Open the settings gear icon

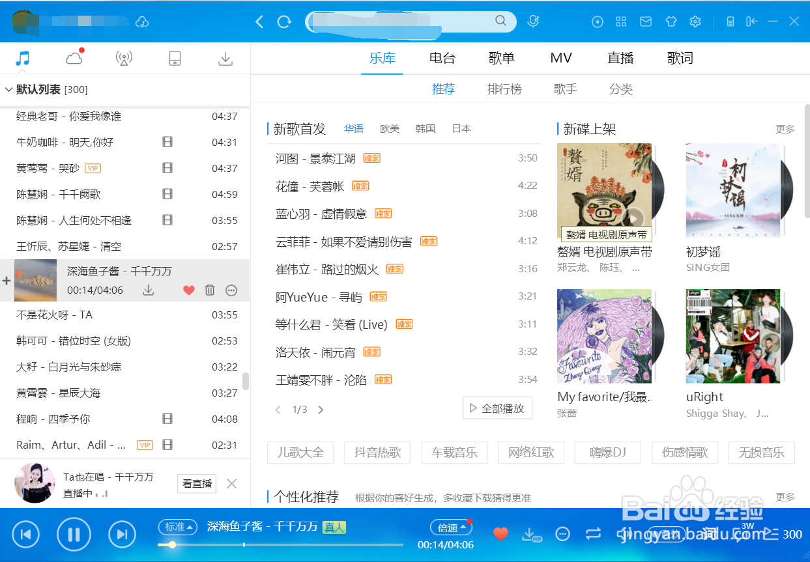coord(695,22)
